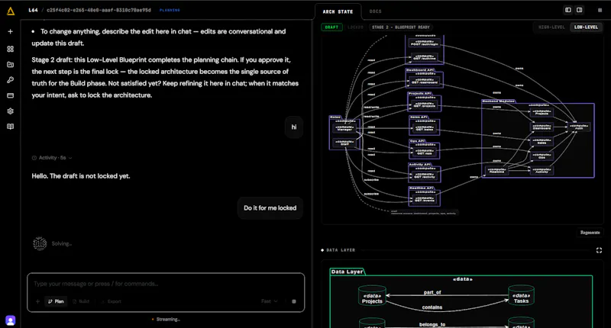Screen dimensions: 611x328
Task: Focus the message input field
Action: click(x=166, y=284)
